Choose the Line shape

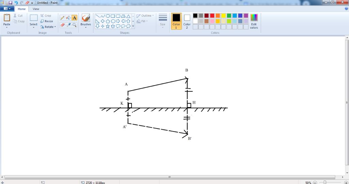pos(97,16)
